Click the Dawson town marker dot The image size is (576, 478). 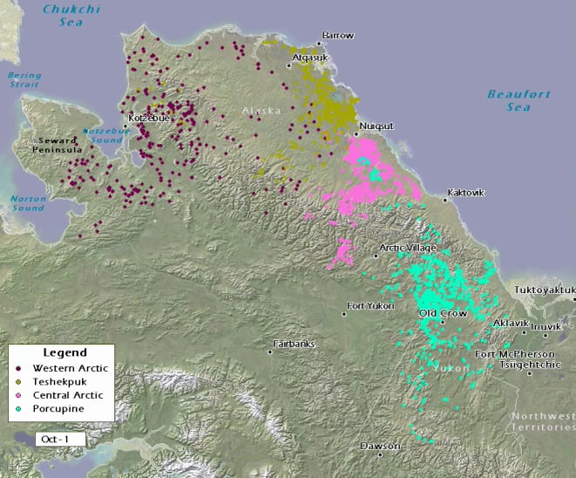pyautogui.click(x=380, y=454)
